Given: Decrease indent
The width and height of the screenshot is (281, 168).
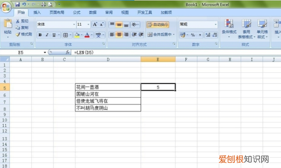Looking at the screenshot, I should pos(134,35).
